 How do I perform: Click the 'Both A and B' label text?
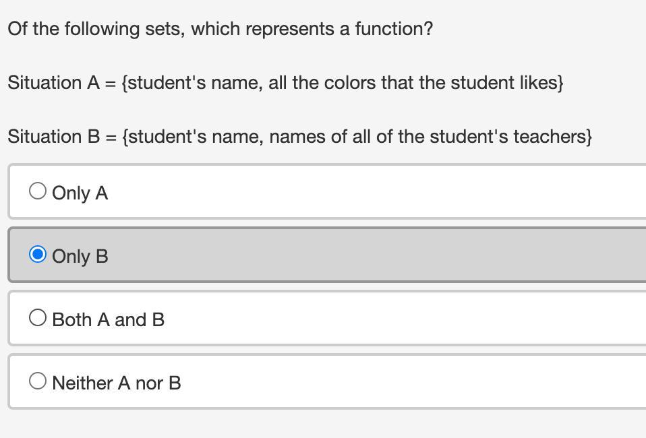108,319
